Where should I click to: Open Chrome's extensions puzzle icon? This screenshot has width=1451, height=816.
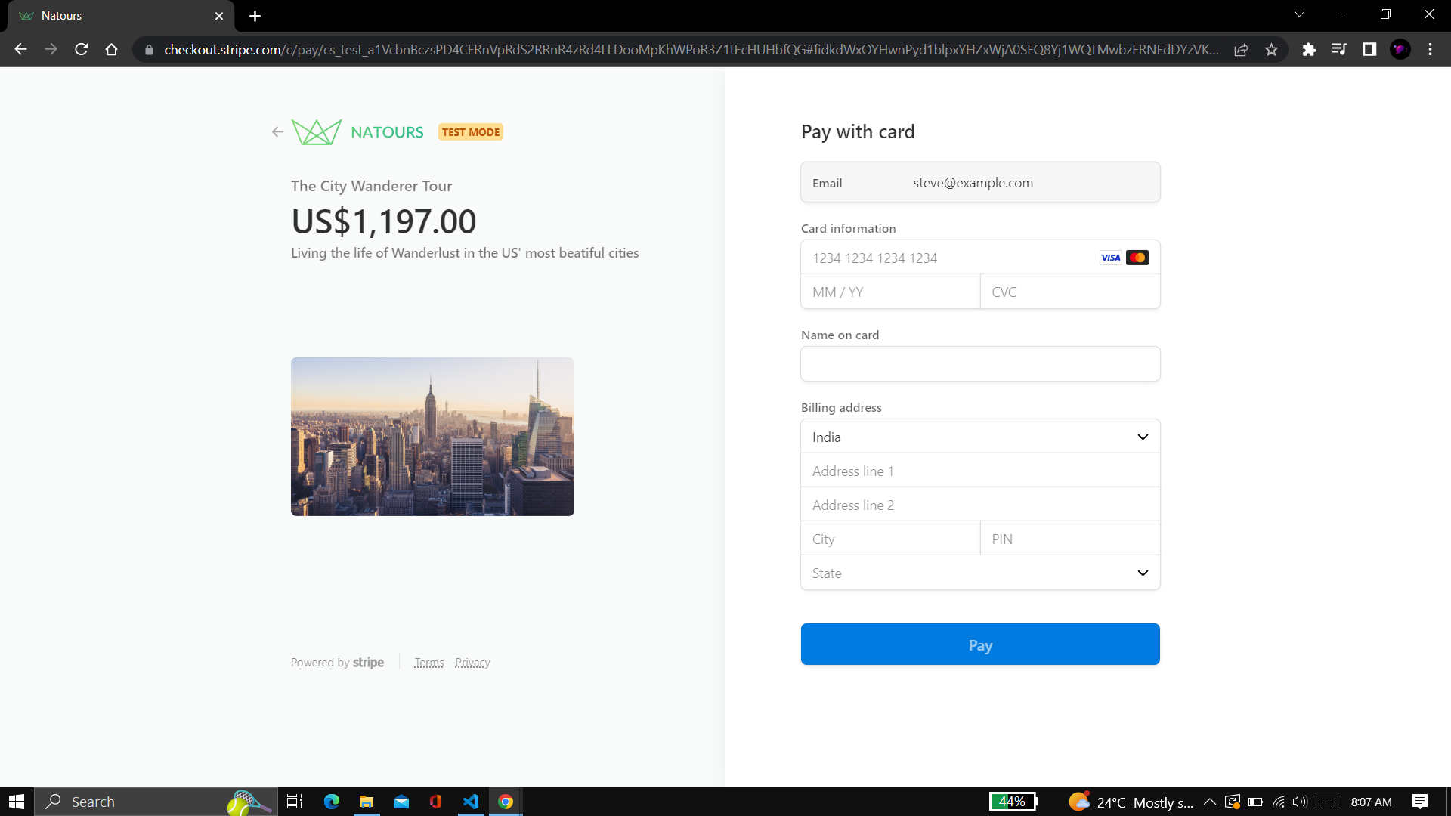pyautogui.click(x=1310, y=49)
